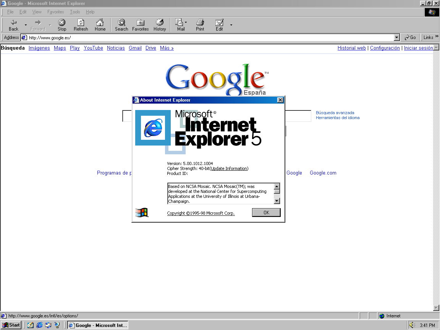The height and width of the screenshot is (330, 440).
Task: Click the Herramientas del idioma link
Action: click(x=338, y=118)
